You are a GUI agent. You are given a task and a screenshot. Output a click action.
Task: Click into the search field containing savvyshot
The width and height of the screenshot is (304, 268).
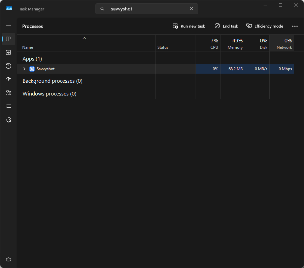click(146, 9)
